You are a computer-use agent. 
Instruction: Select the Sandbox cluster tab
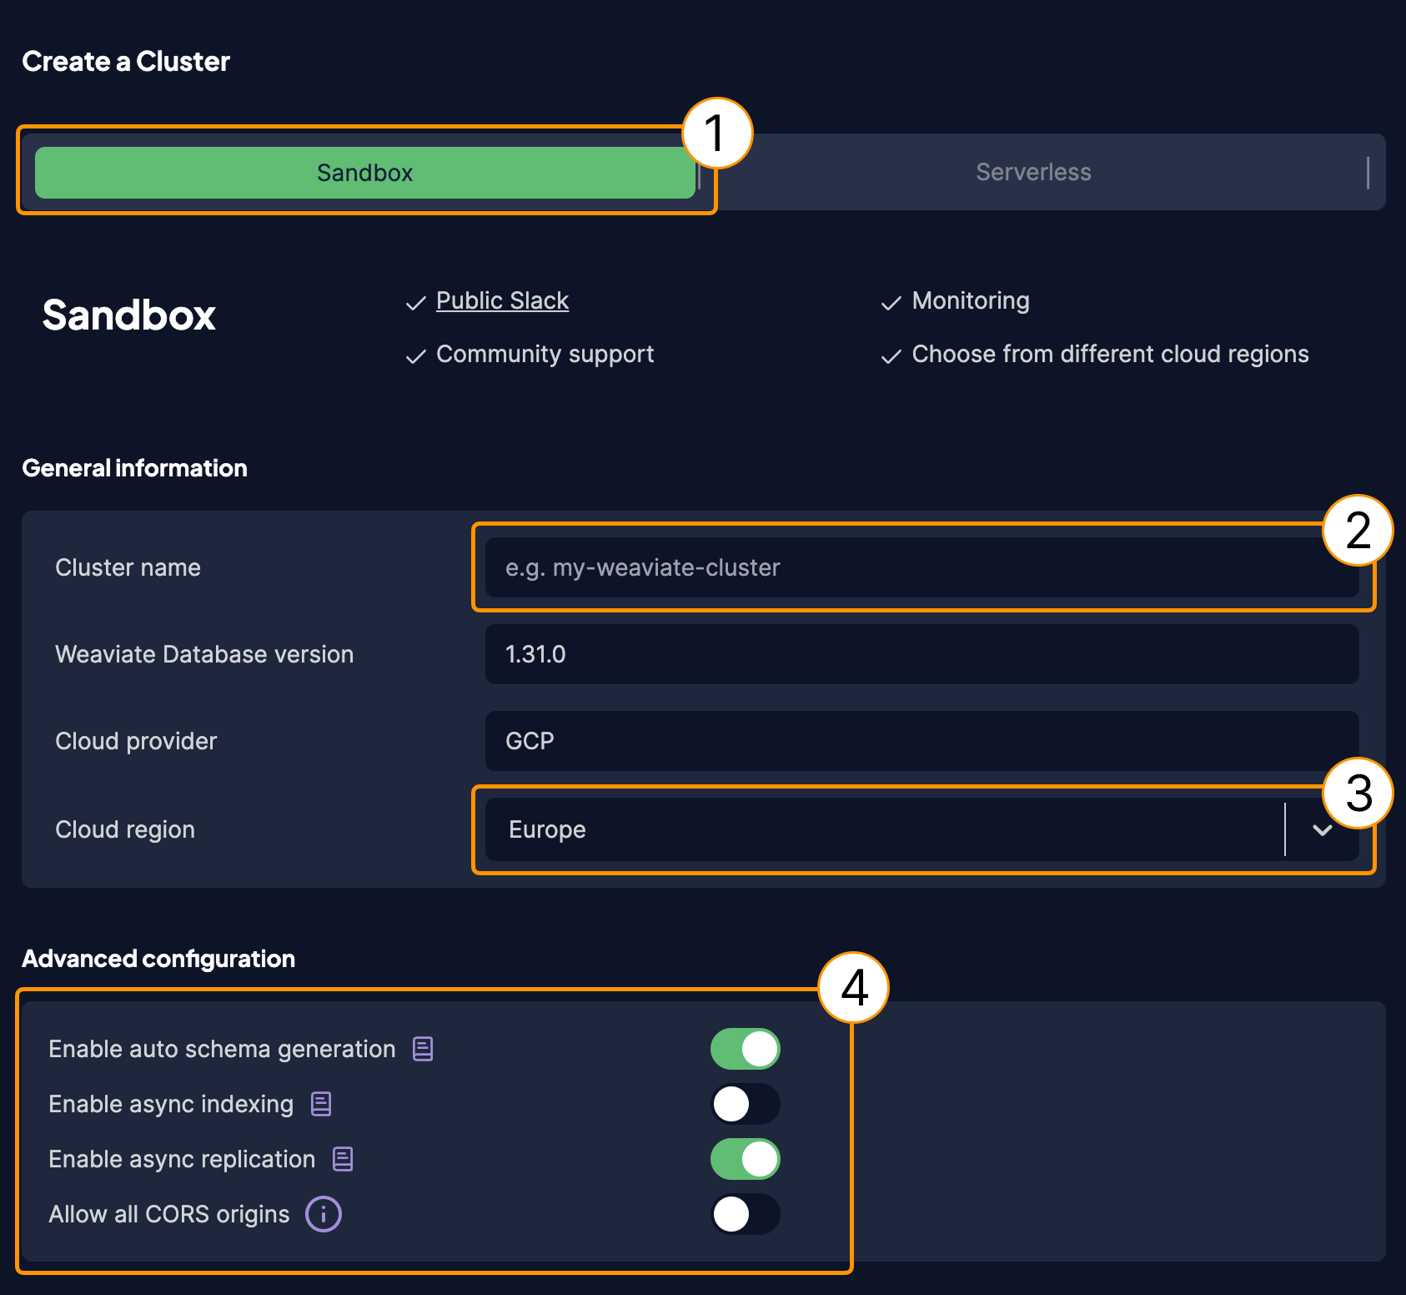click(x=365, y=173)
